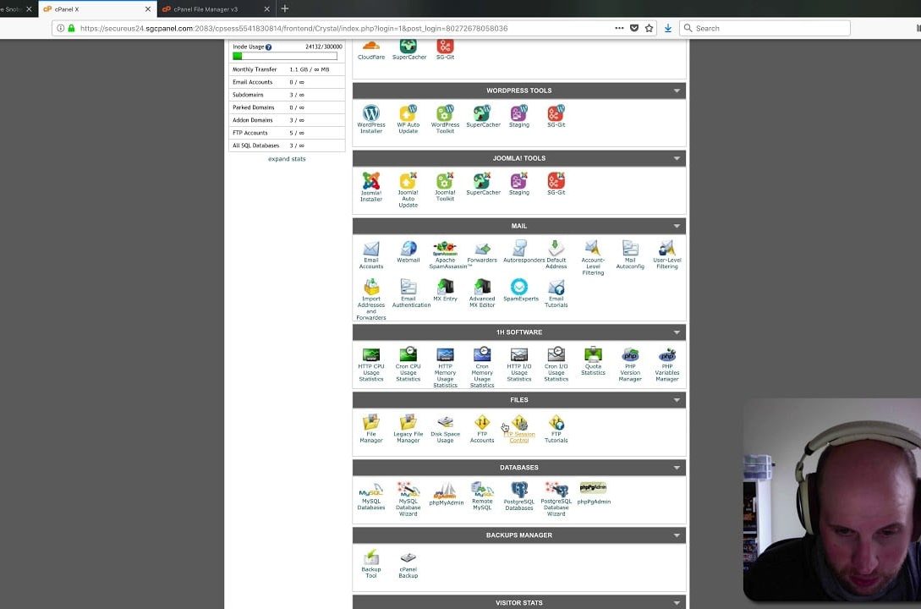This screenshot has width=921, height=609.
Task: Collapse the Mail section
Action: (677, 226)
